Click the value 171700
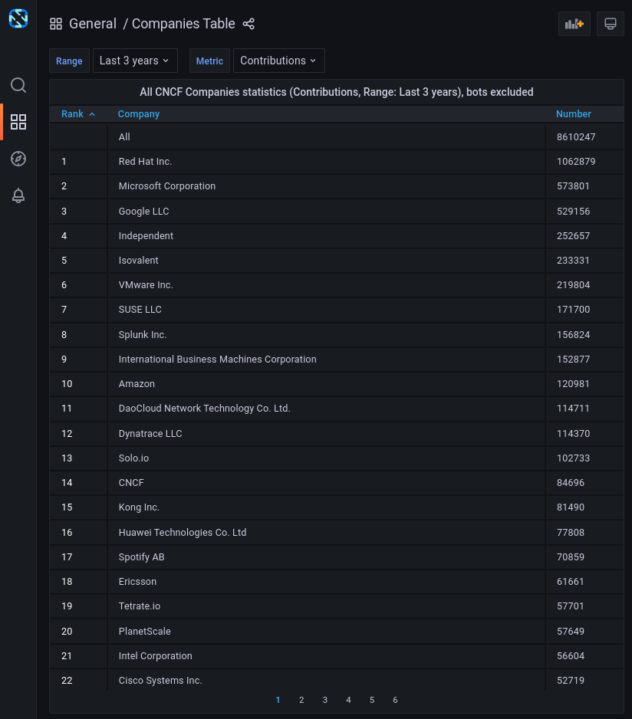This screenshot has height=719, width=632. click(573, 310)
